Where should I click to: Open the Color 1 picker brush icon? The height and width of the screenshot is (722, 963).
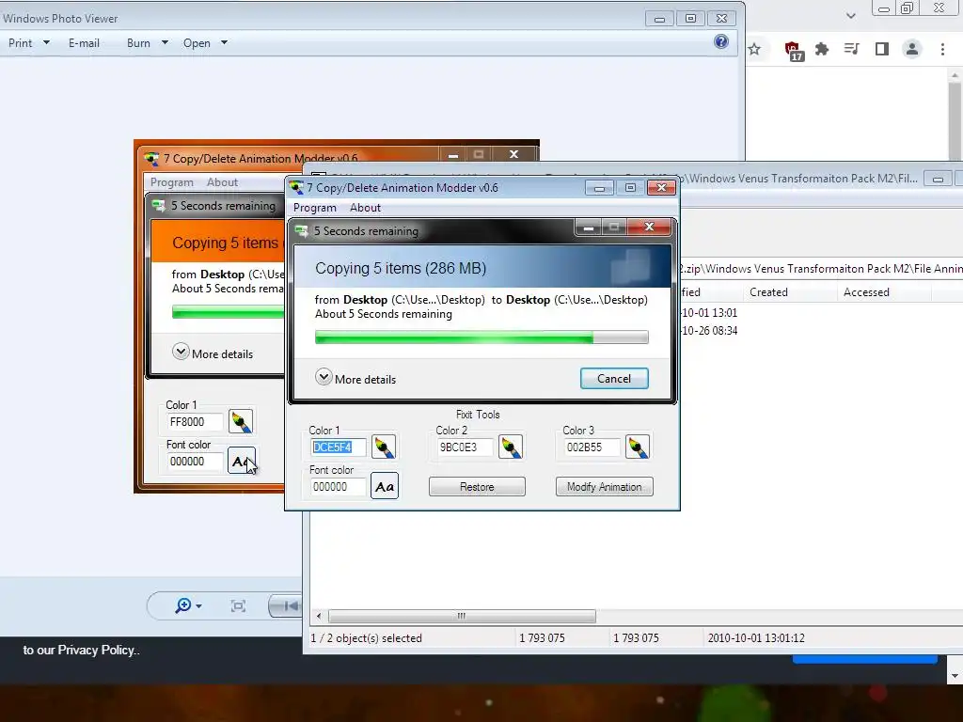click(x=384, y=447)
